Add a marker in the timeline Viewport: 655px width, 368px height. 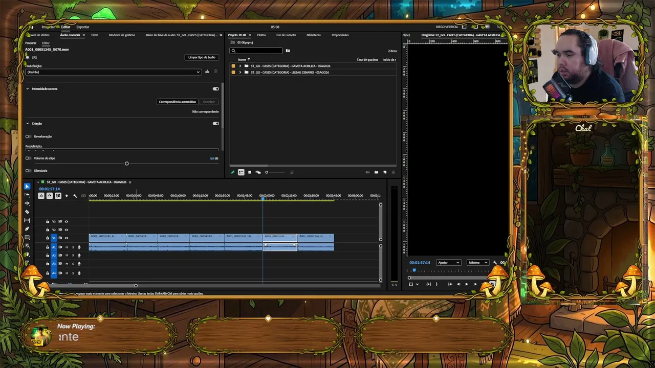point(67,196)
